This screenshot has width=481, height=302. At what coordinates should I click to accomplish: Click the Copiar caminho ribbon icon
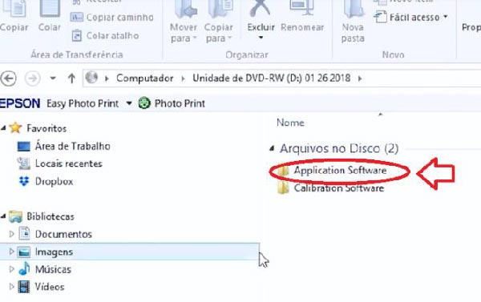pos(76,17)
